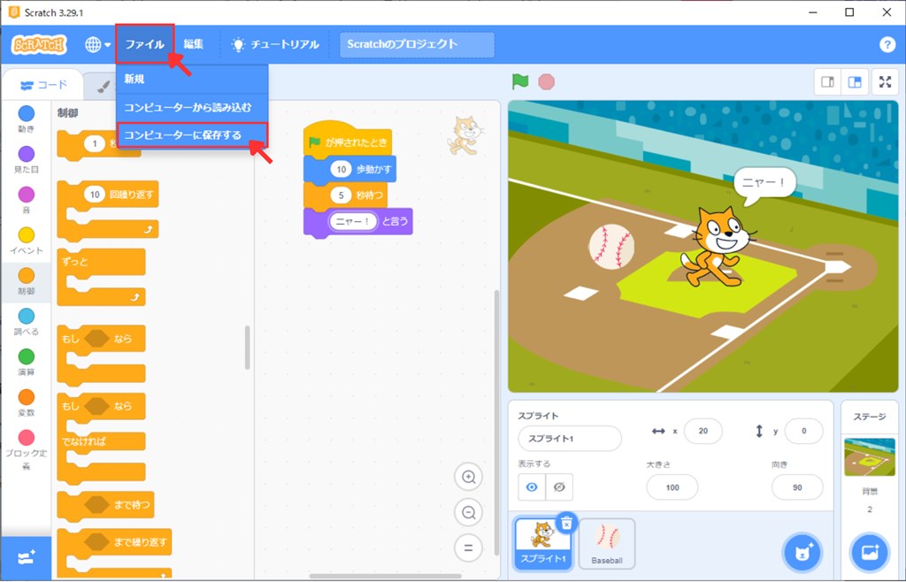Edit the sprite name スプライト1 field
Screen dimensions: 906x582
coord(570,439)
